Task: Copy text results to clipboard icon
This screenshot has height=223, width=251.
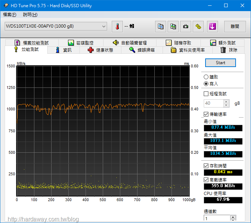Action: pyautogui.click(x=160, y=27)
